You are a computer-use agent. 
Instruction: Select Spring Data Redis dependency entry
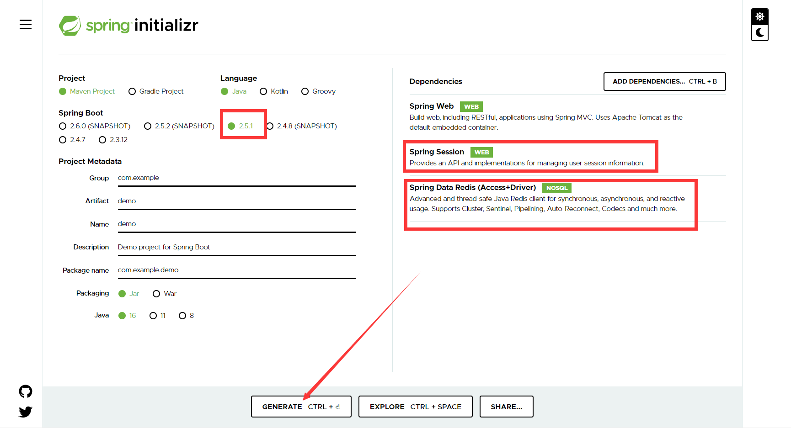pos(567,198)
